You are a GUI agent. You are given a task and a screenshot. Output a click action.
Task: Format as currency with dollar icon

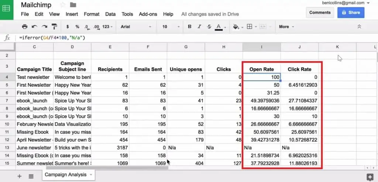click(68, 27)
